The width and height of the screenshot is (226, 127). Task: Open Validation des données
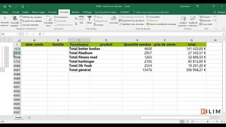tap(131, 24)
